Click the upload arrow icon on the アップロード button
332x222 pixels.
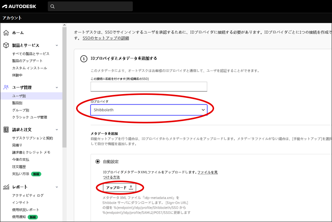coord(131,187)
